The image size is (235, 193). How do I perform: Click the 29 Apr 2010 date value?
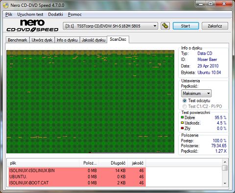coord(208,66)
